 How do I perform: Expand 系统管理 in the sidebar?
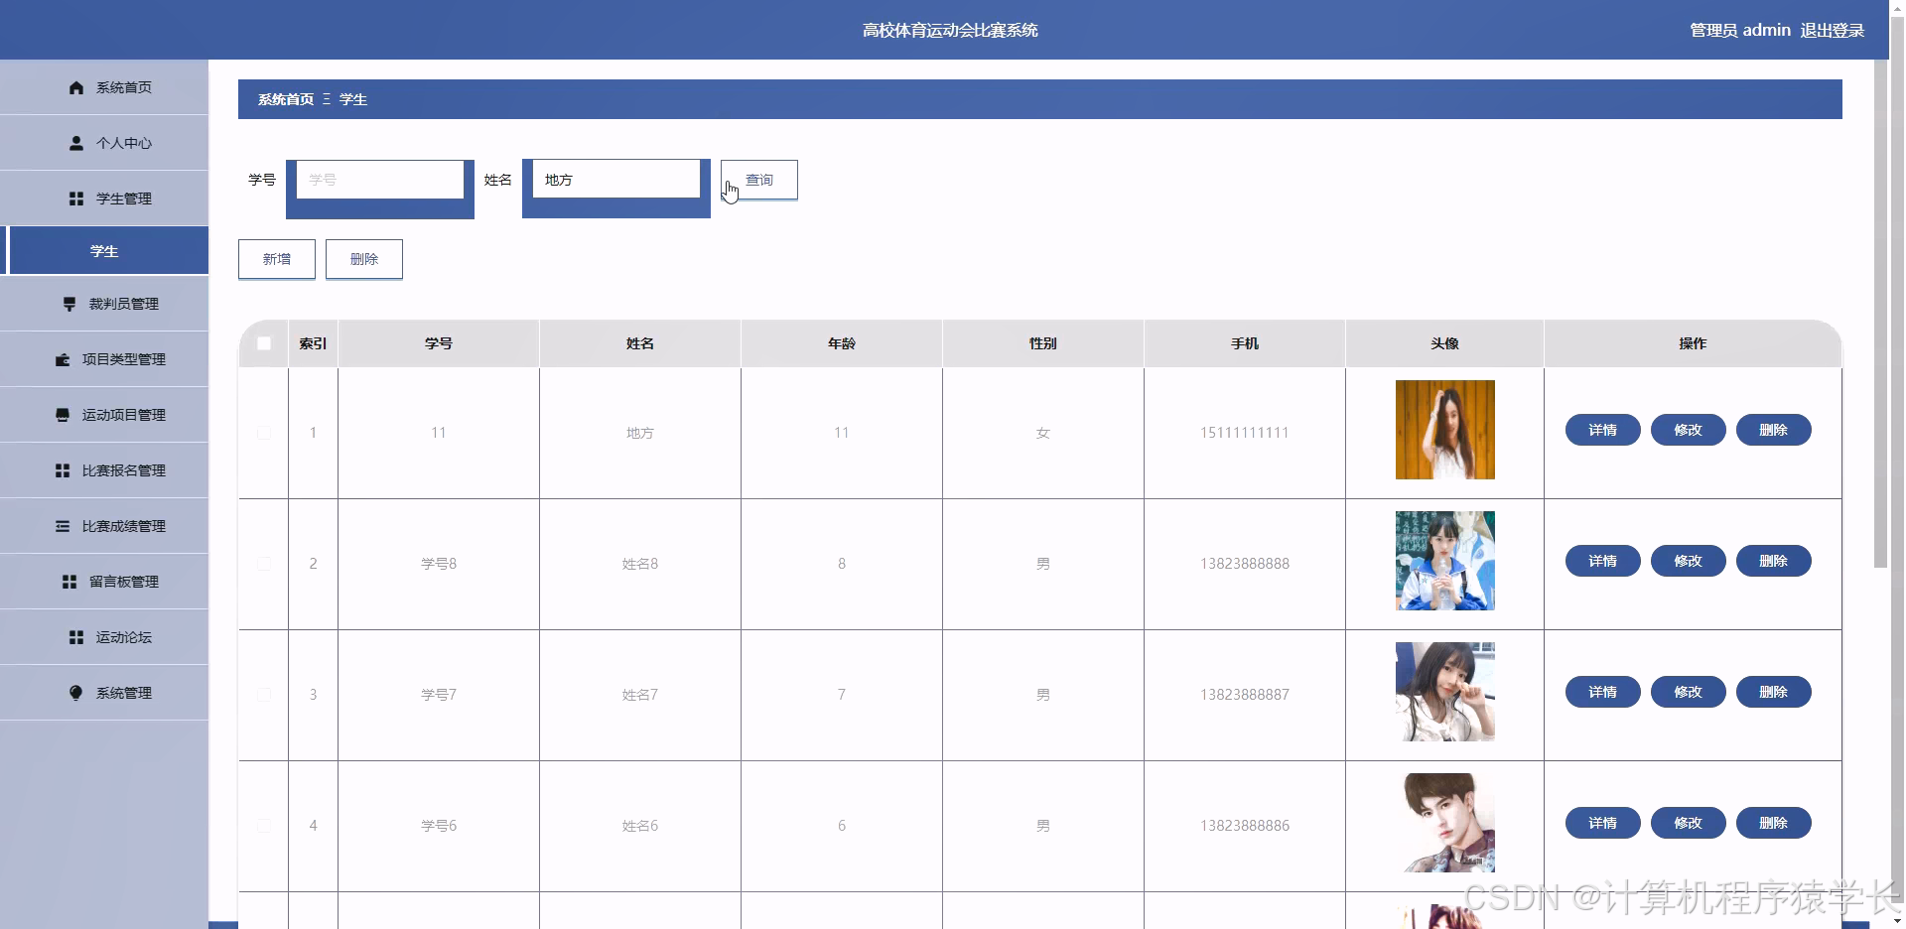click(104, 693)
